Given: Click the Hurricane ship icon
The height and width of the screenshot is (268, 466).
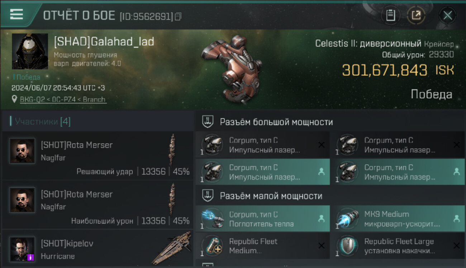Looking at the screenshot, I should click(171, 248).
